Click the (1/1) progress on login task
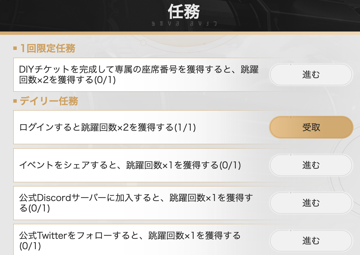Viewport: 360px width, 255px height. [185, 127]
